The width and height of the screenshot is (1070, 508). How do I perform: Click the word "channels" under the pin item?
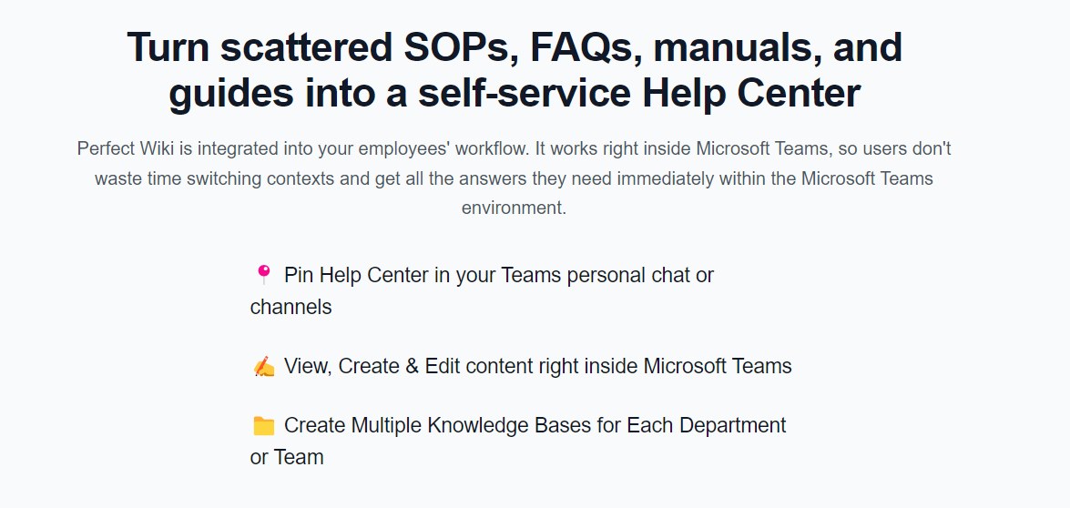(x=290, y=307)
